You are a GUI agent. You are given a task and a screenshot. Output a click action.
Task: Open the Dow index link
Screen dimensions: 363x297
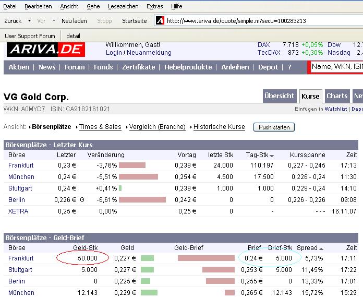(334, 45)
